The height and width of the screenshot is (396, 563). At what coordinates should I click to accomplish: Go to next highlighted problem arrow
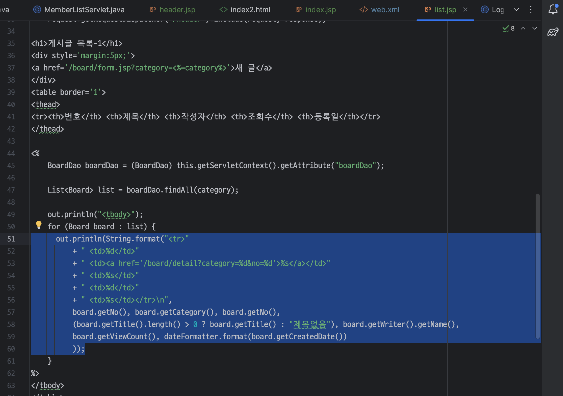tap(535, 28)
